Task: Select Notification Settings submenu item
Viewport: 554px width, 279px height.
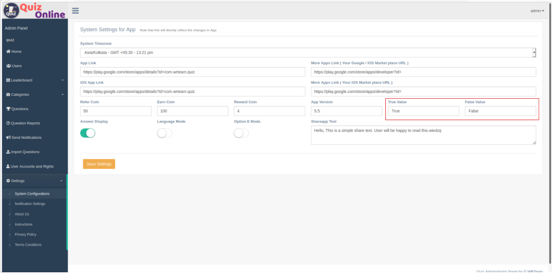Action: 30,204
